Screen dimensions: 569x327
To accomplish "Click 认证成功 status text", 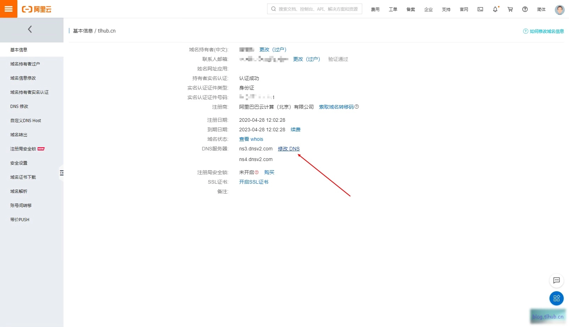I will [x=249, y=78].
